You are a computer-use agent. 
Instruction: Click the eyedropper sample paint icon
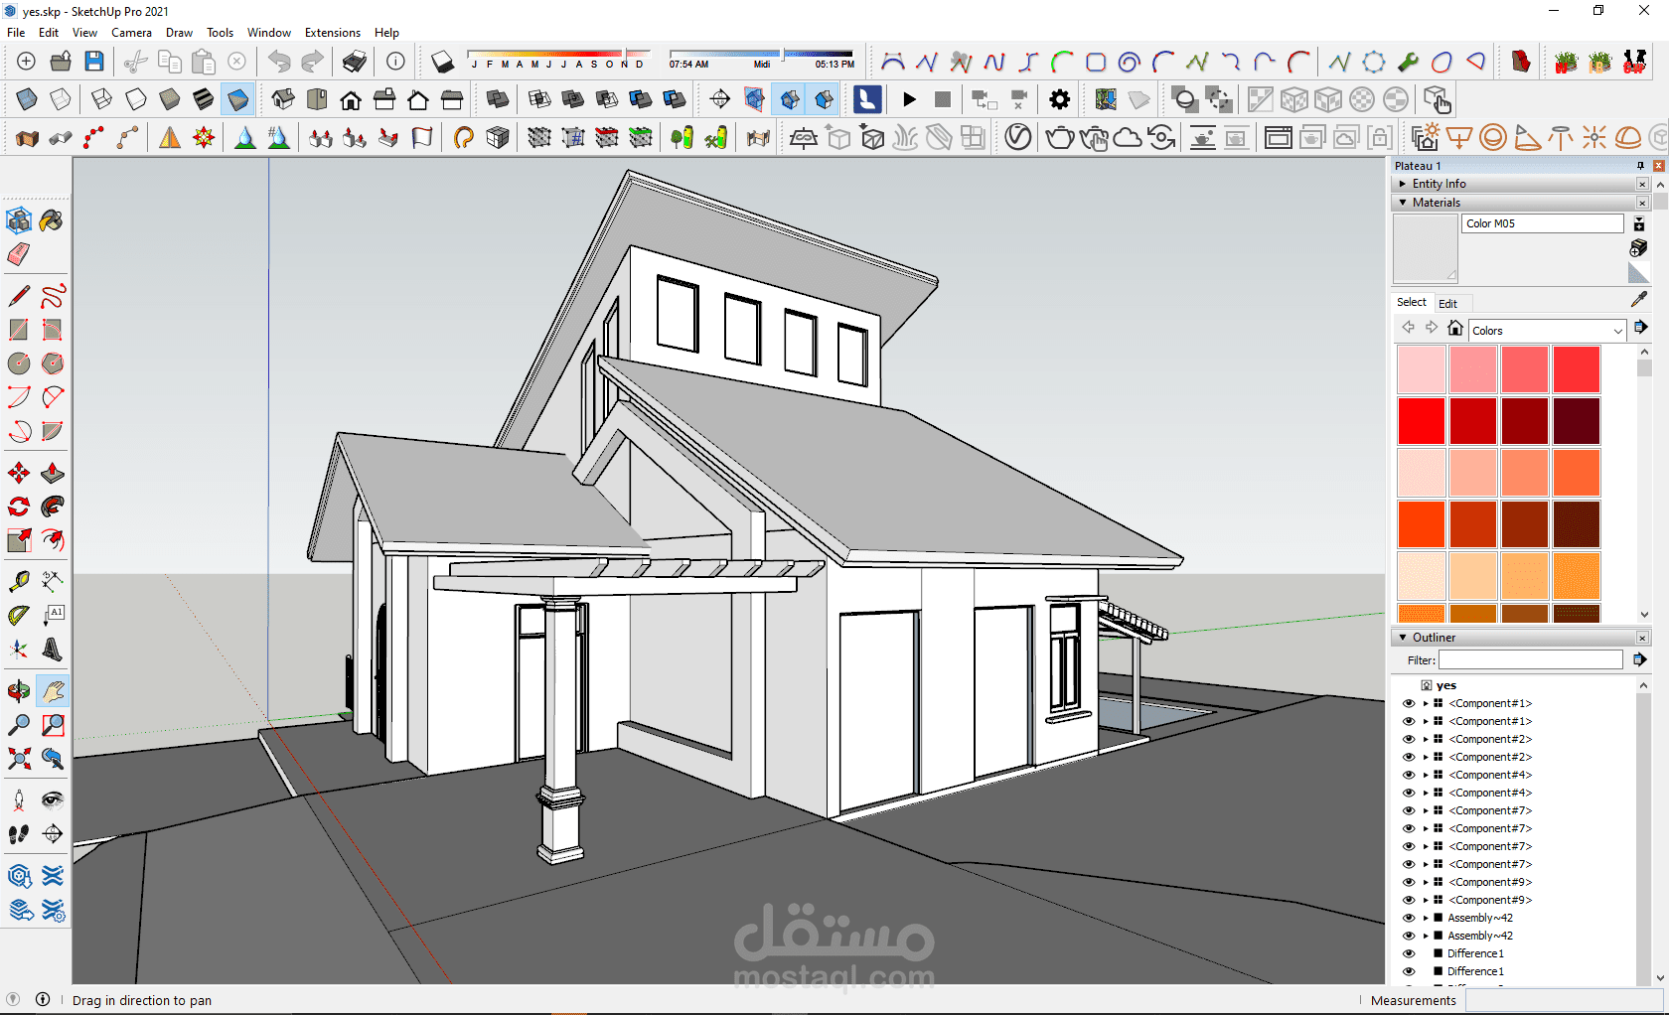(1639, 299)
